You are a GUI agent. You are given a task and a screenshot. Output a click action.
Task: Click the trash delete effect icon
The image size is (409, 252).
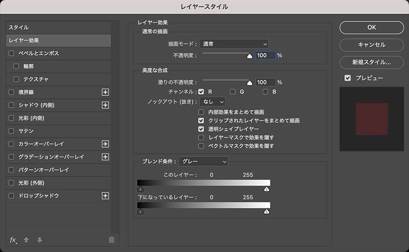[x=111, y=240]
